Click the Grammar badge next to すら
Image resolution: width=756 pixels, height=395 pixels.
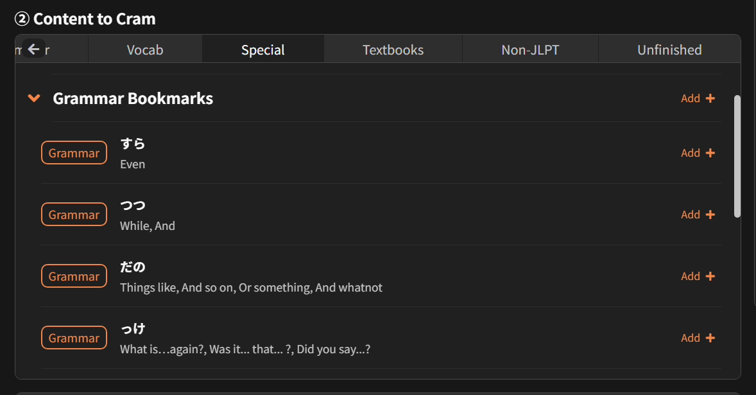[74, 153]
